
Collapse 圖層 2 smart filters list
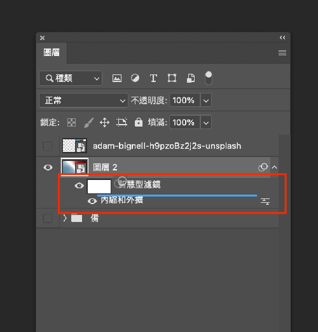(x=274, y=167)
